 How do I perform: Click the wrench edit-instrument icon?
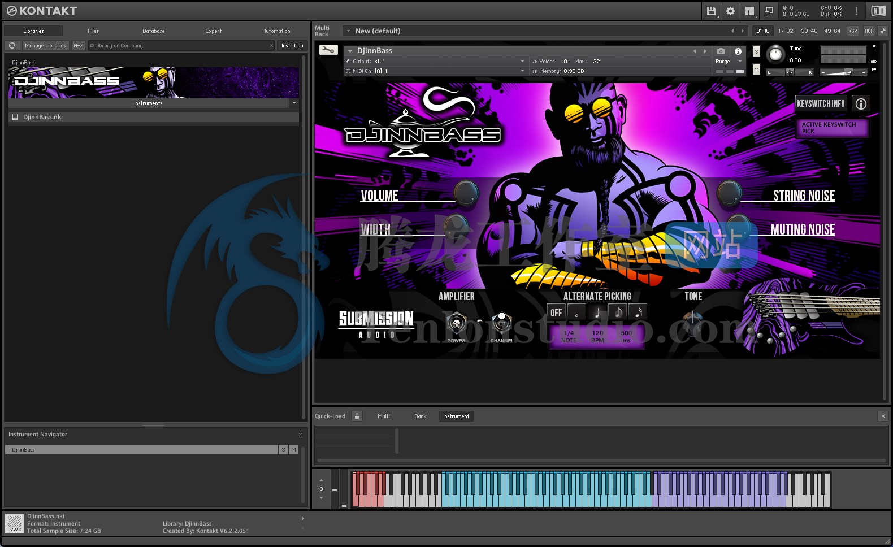point(328,50)
